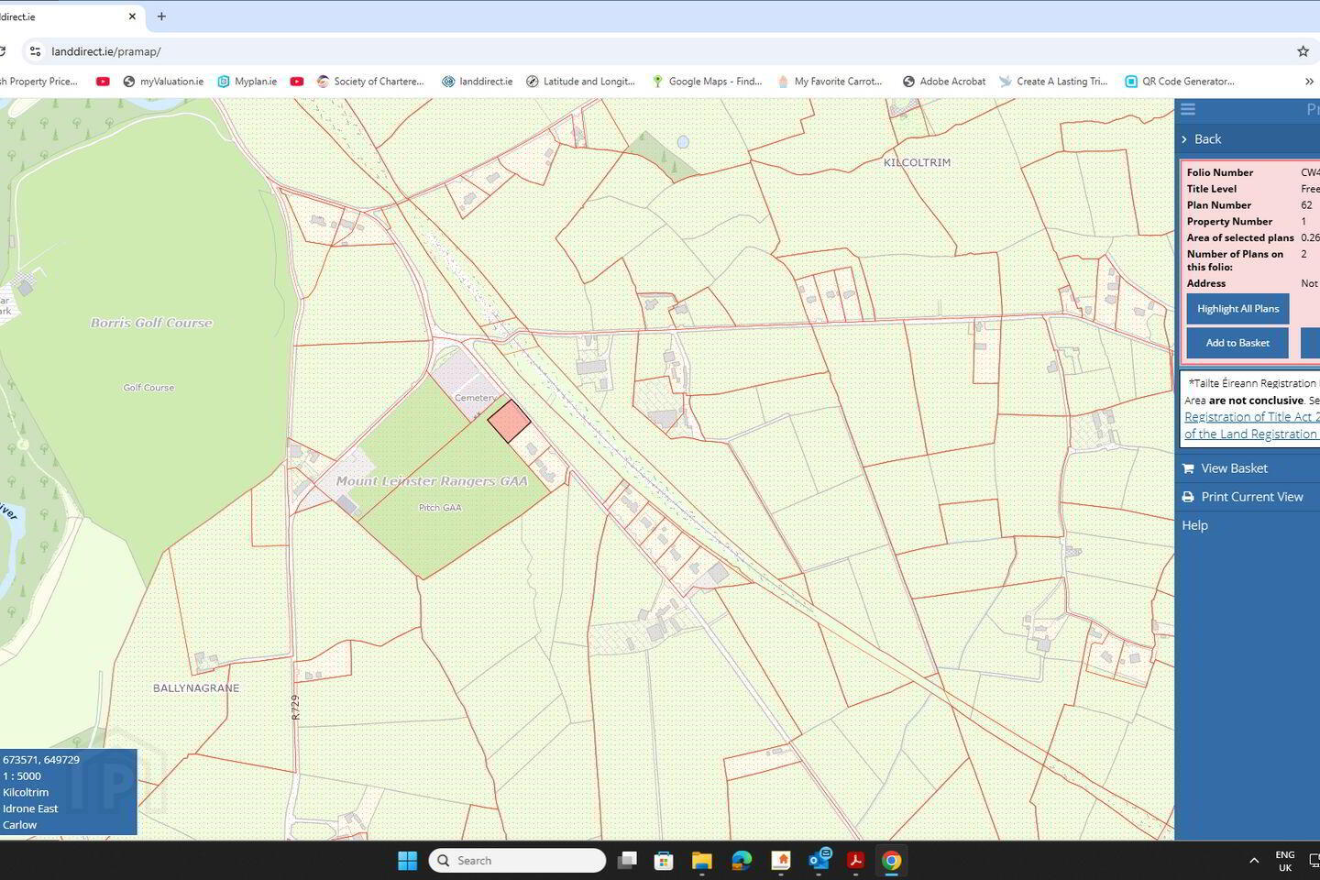The height and width of the screenshot is (880, 1320).
Task: Open Windows Start menu
Action: point(407,860)
